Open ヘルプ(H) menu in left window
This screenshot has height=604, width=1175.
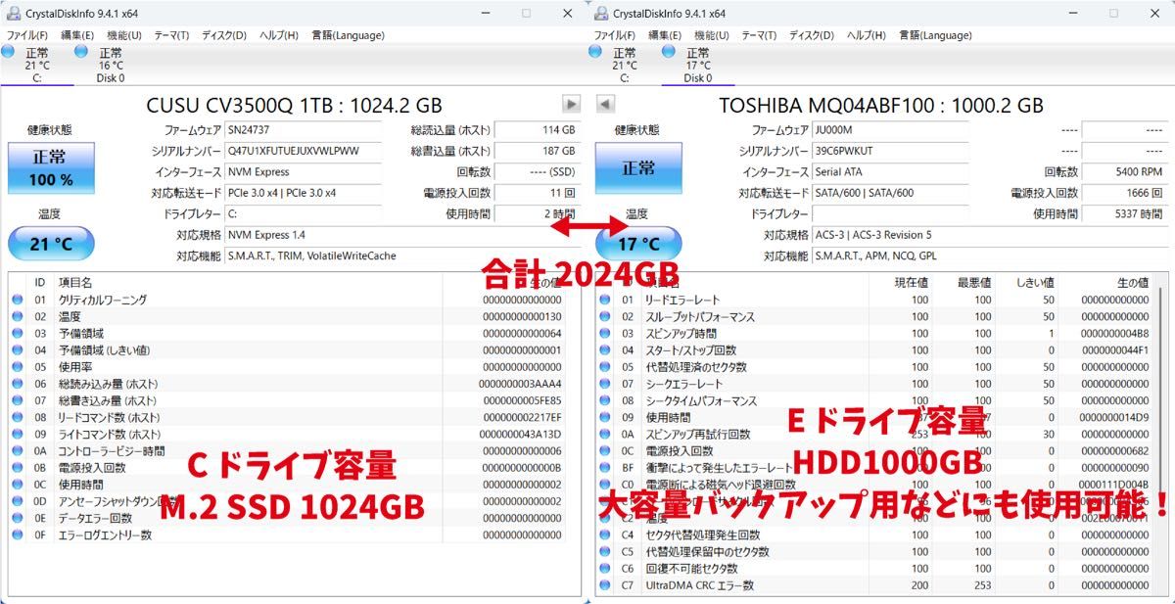[279, 35]
